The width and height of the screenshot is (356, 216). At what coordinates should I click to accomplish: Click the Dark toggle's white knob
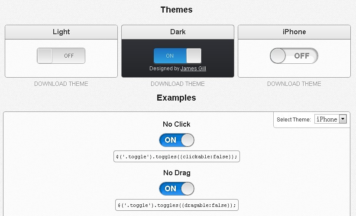pos(194,56)
